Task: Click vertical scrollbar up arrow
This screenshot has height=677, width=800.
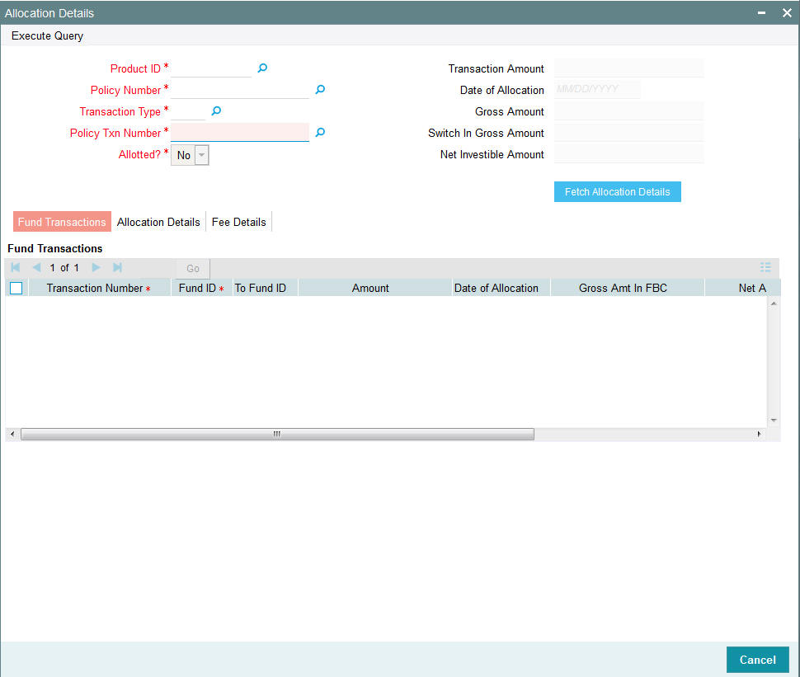Action: click(x=774, y=303)
